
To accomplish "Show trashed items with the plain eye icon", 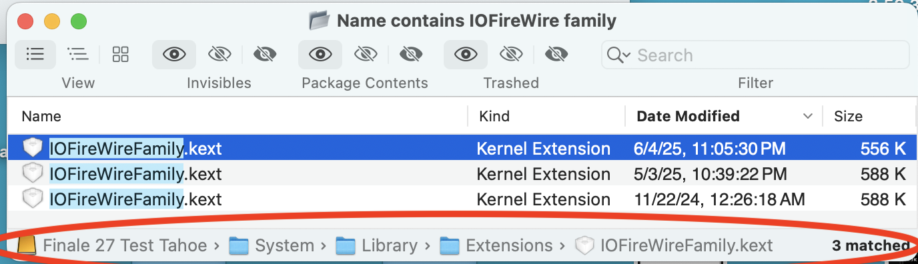I will pos(466,55).
